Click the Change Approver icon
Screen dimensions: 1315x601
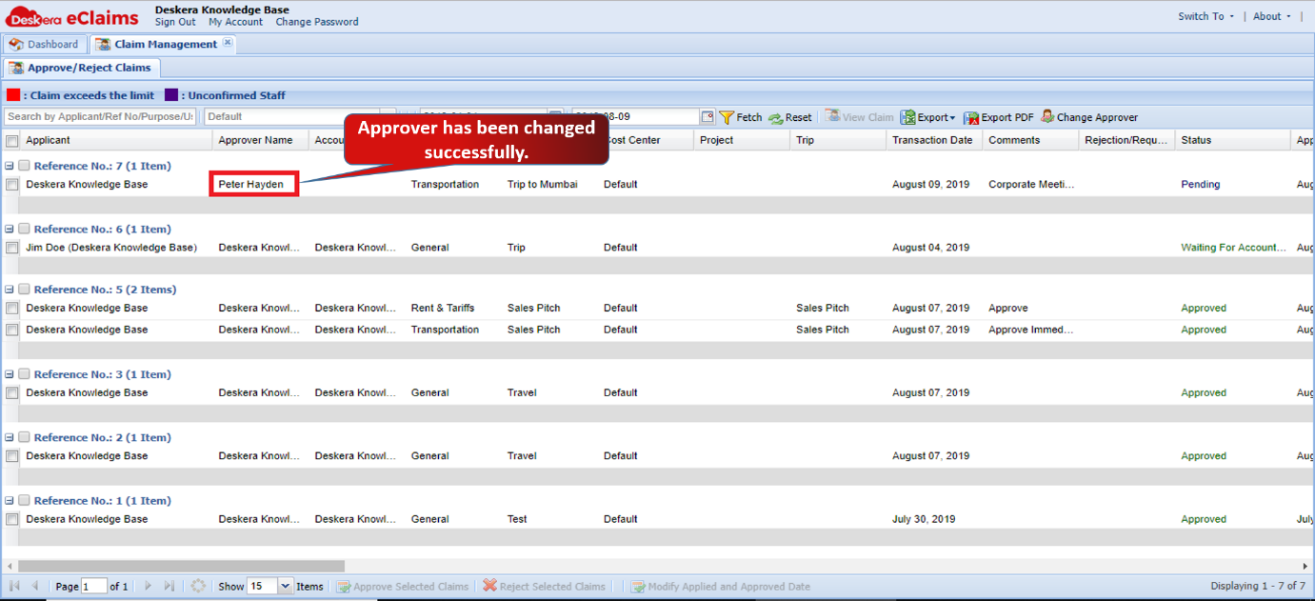pyautogui.click(x=1047, y=116)
